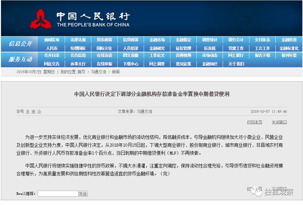
Task: Open 新闻 breadcrumb link
Action: 115,72
